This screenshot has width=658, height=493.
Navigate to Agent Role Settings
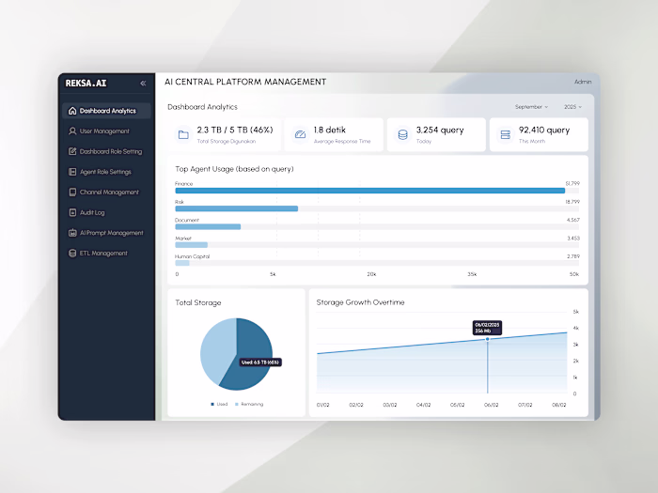click(105, 172)
